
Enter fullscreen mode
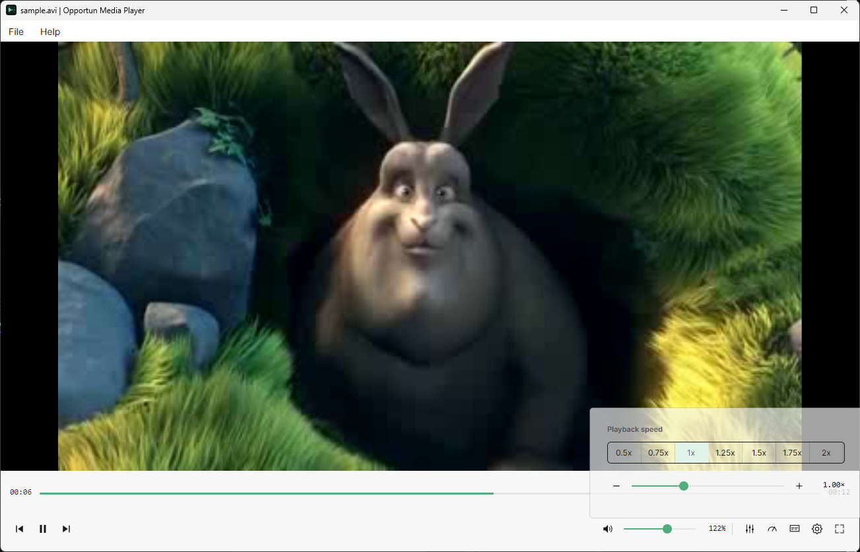[840, 529]
